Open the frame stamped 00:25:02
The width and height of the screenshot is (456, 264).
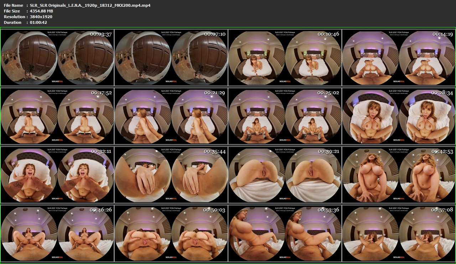(285, 116)
